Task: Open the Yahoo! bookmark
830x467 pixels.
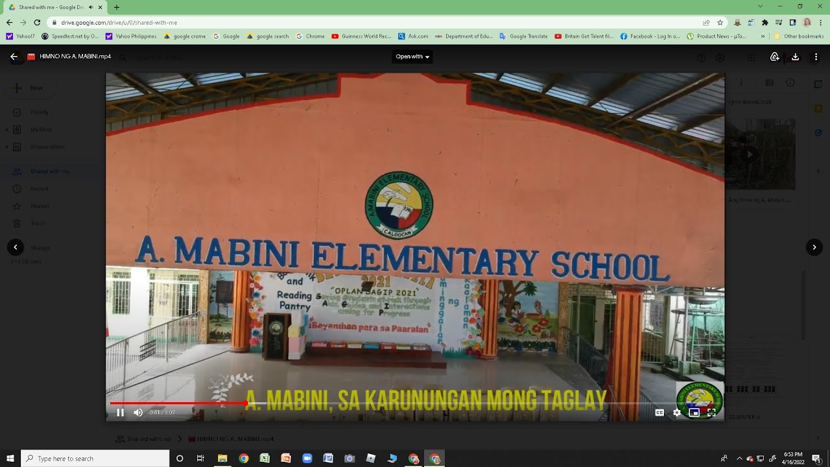Action: (x=21, y=36)
